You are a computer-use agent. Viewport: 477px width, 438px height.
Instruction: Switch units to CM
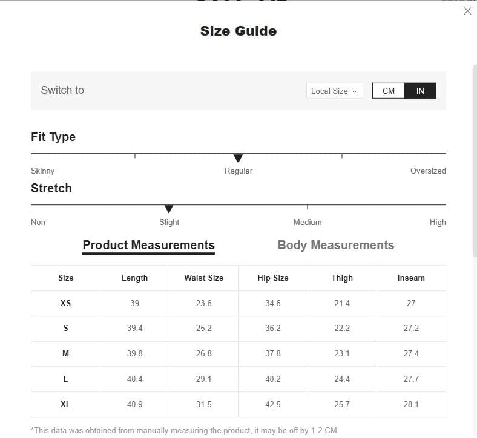tap(389, 91)
